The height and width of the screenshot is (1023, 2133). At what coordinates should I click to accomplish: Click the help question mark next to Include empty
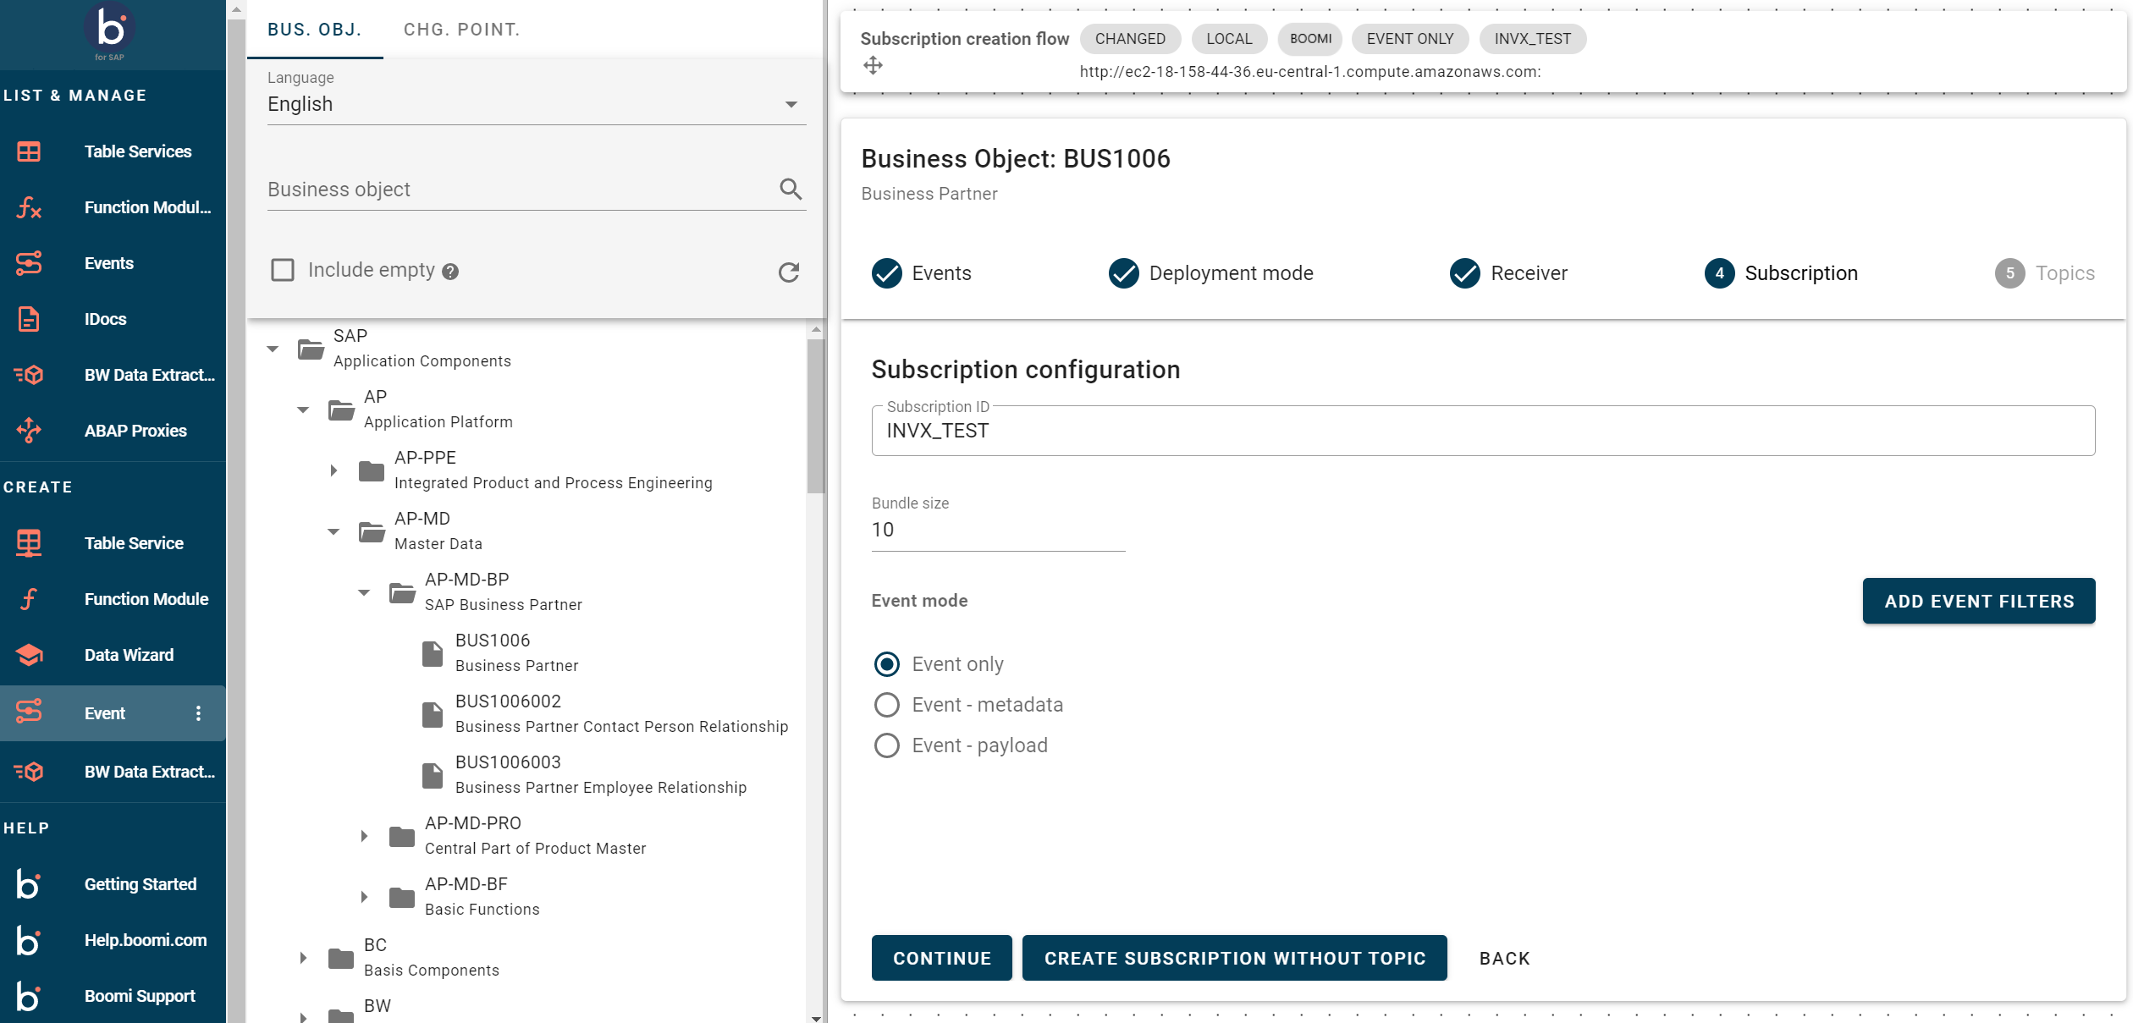tap(450, 272)
